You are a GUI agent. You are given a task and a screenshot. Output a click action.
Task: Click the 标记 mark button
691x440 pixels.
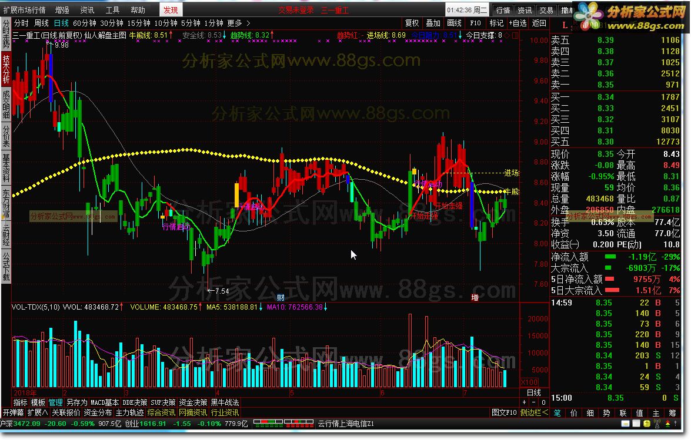pyautogui.click(x=496, y=23)
